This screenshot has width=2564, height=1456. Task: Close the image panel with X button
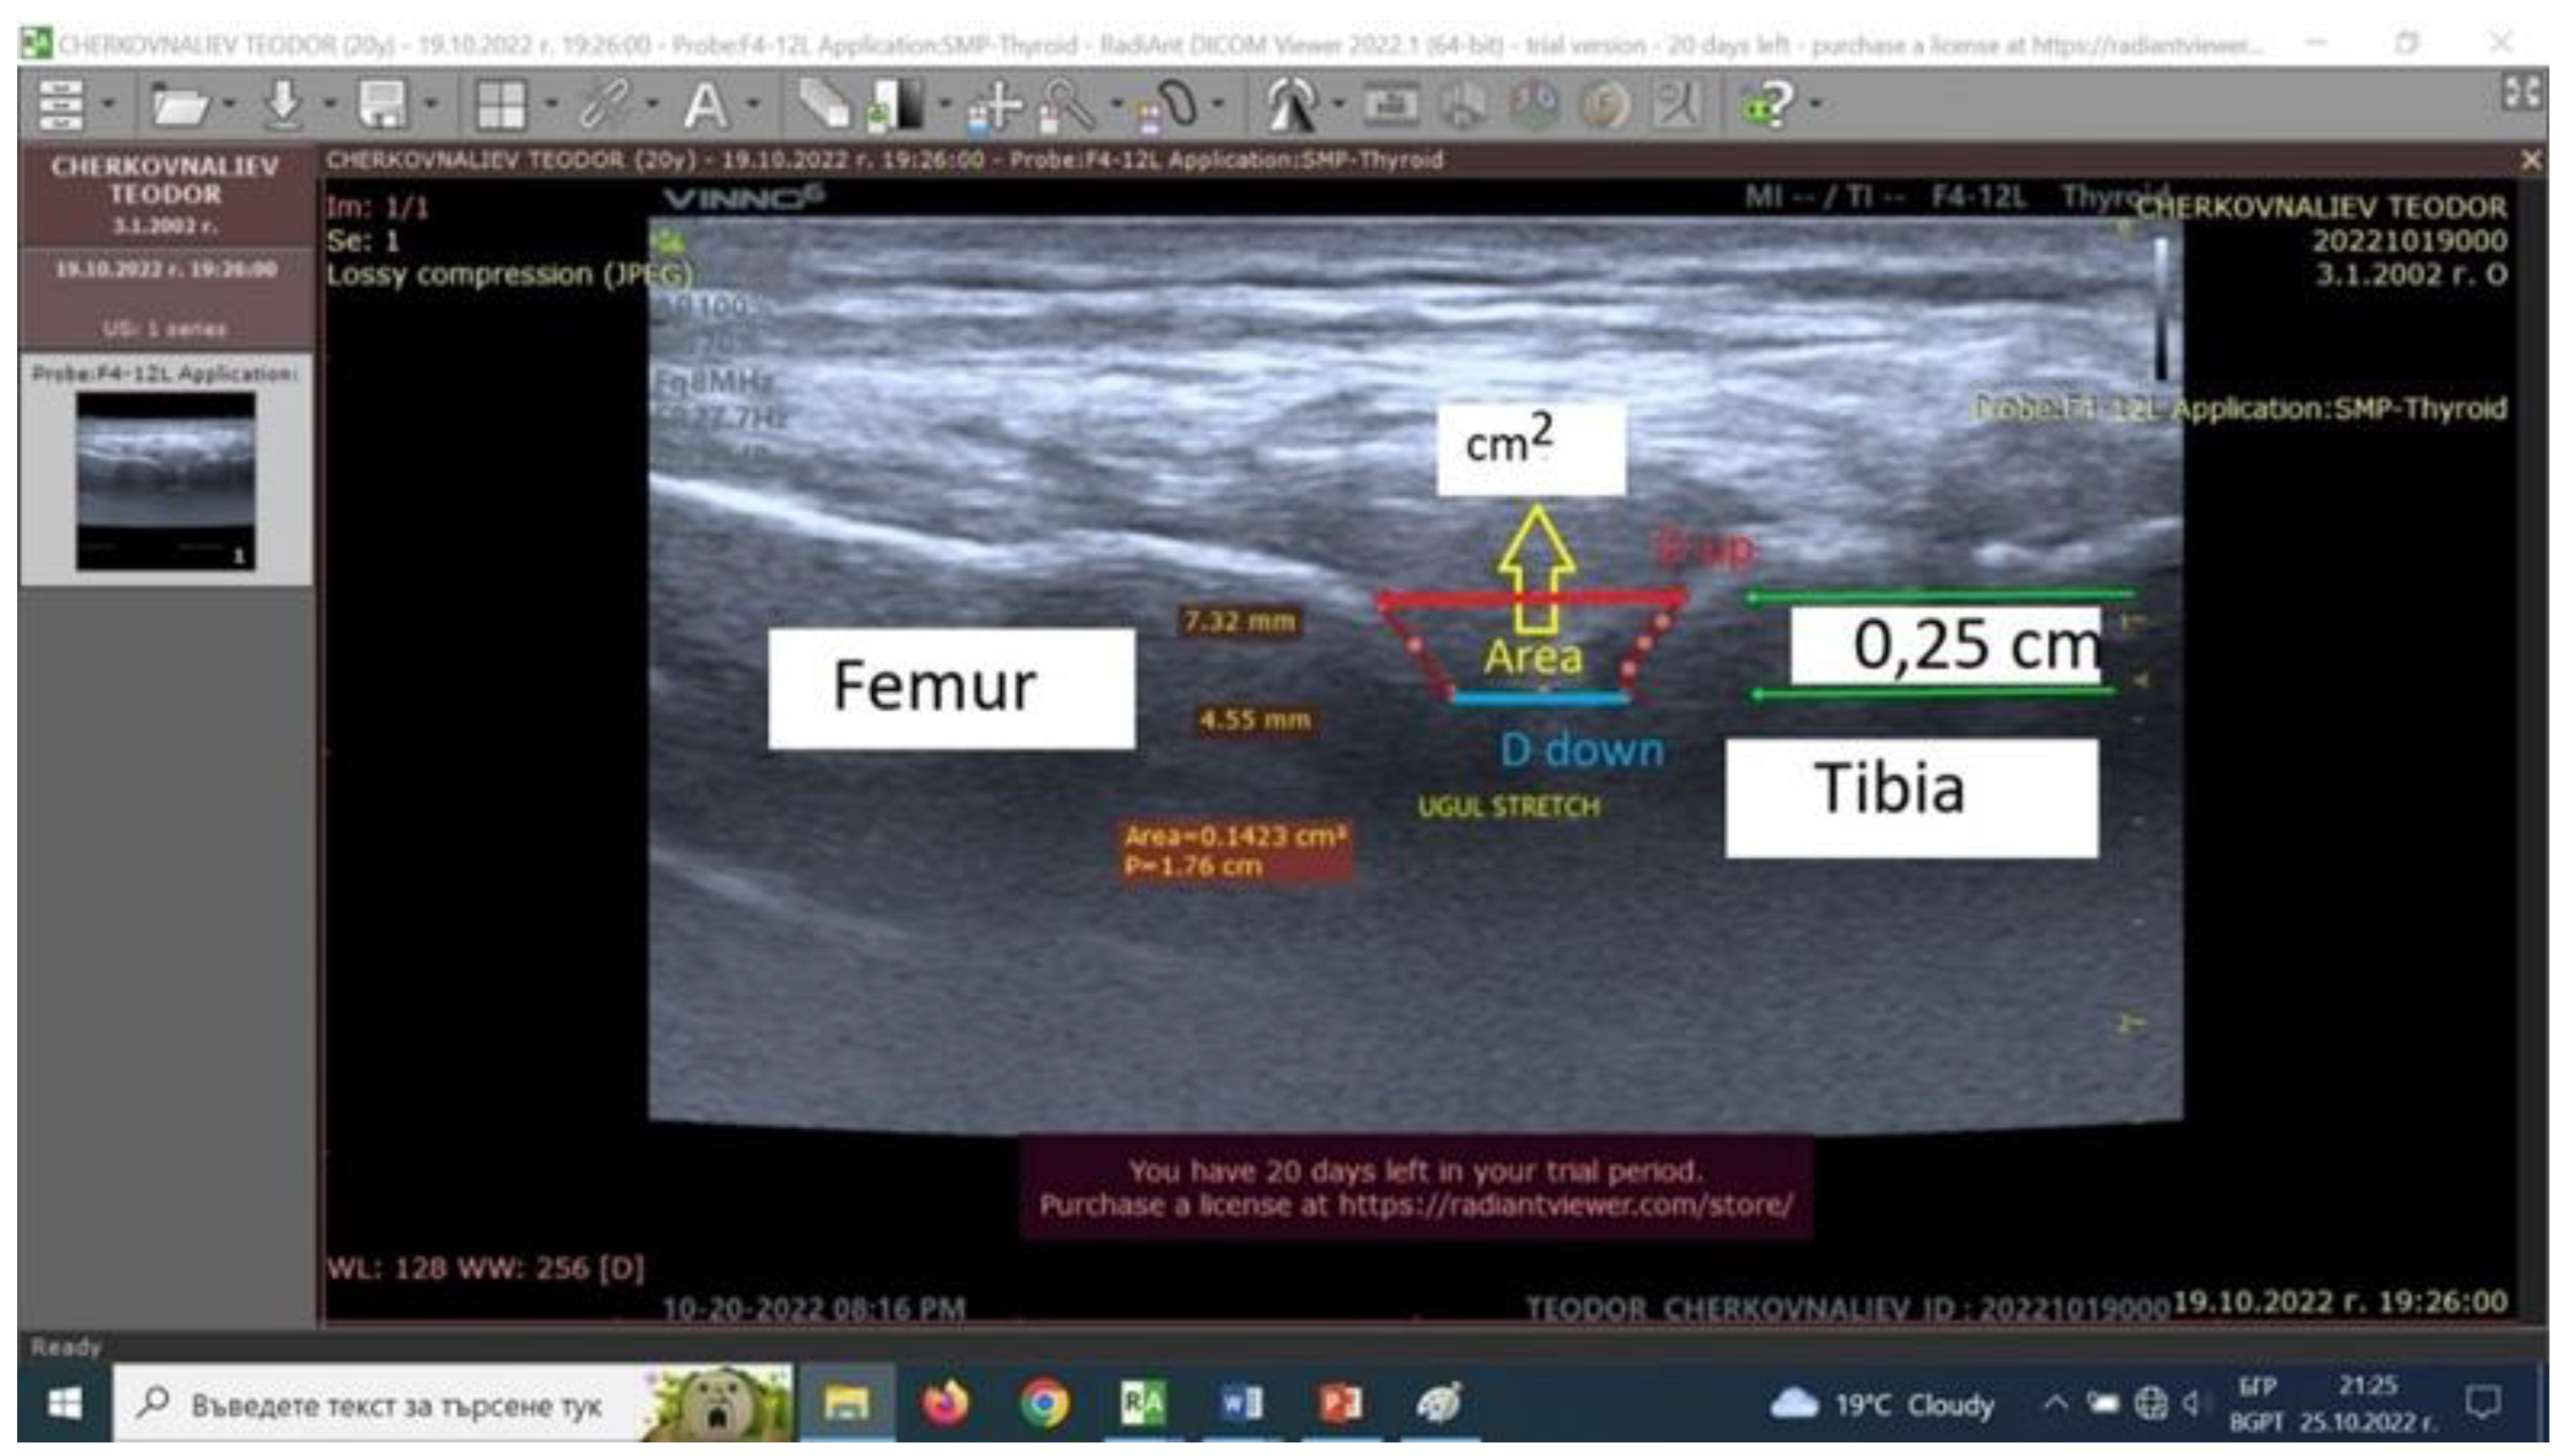point(2531,160)
